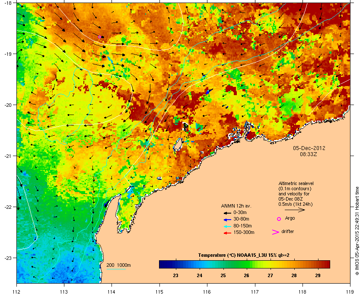This screenshot has width=363, height=294.
Task: Click the longitude axis label 117
Action: tap(255, 291)
